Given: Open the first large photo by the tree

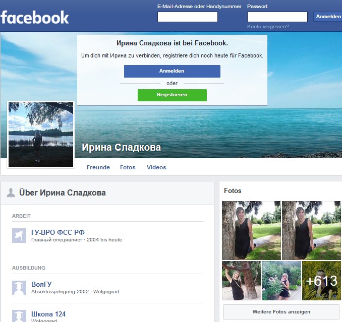Looking at the screenshot, I should [x=251, y=230].
